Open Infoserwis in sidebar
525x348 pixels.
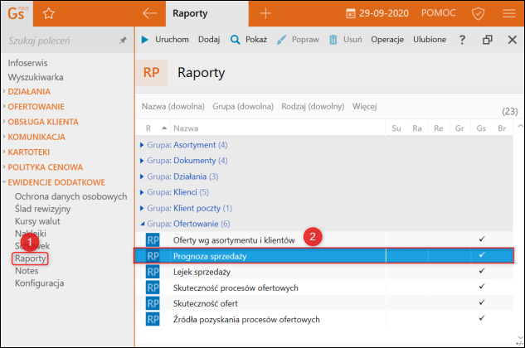[x=28, y=63]
